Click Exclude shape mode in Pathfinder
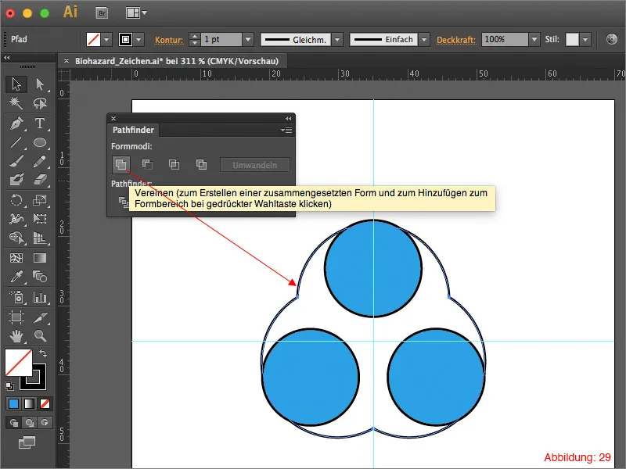 (201, 164)
